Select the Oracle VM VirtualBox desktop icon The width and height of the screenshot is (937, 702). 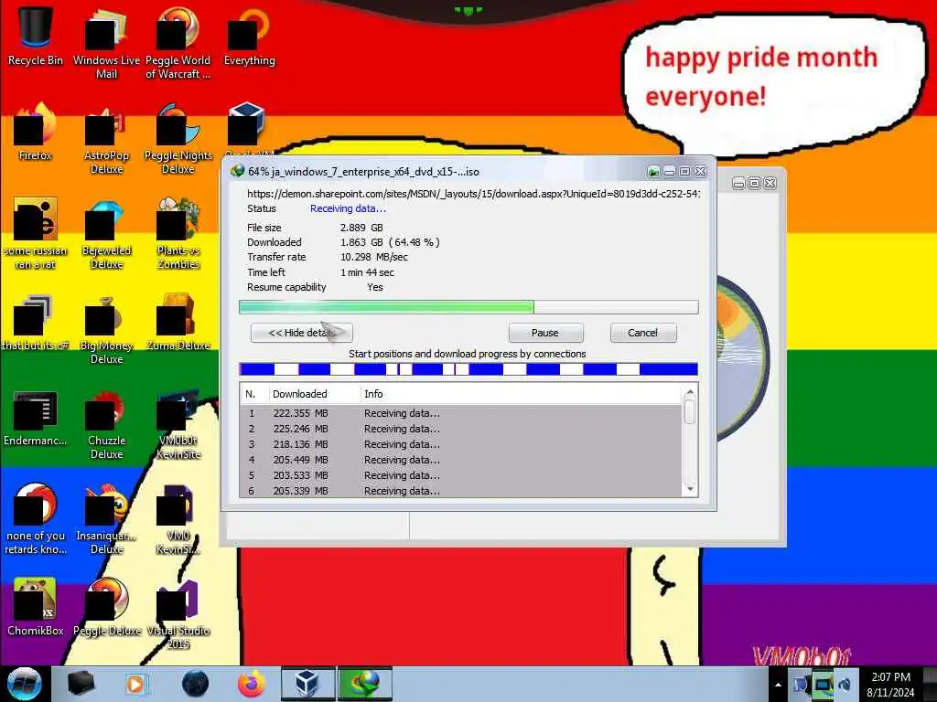coord(246,126)
